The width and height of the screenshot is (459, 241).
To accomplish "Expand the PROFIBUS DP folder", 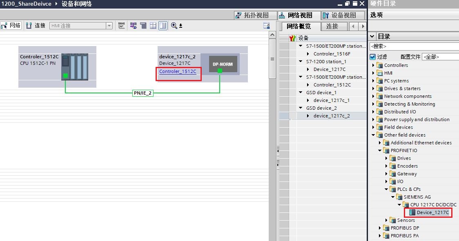I will [380, 228].
